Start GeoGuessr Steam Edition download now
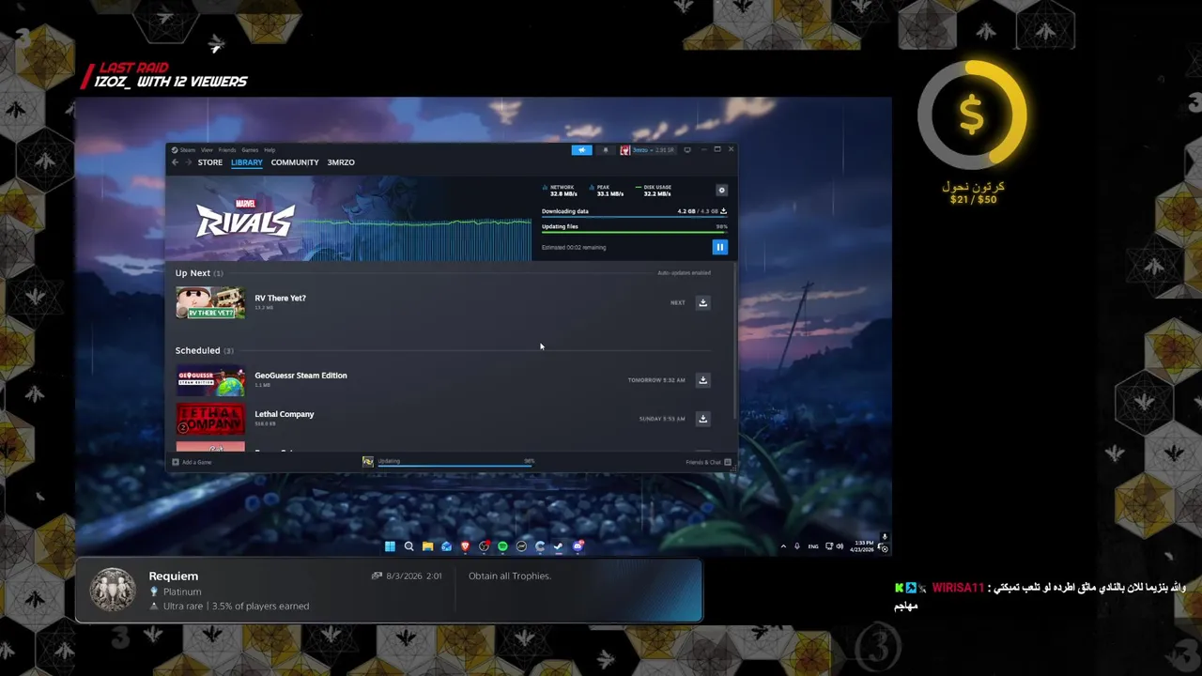This screenshot has height=676, width=1202. 702,380
